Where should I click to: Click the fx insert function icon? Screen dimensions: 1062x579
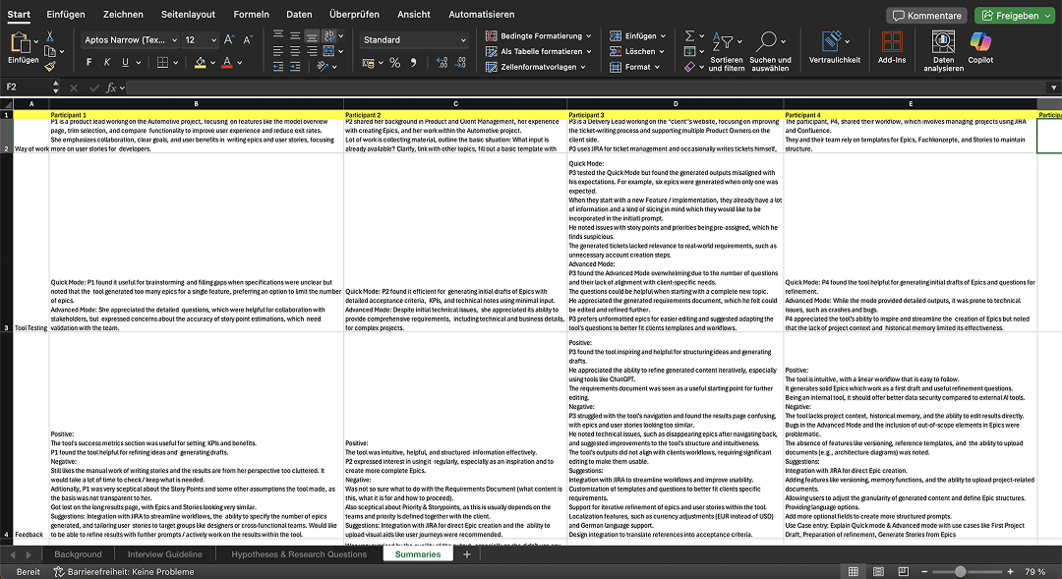tap(111, 88)
